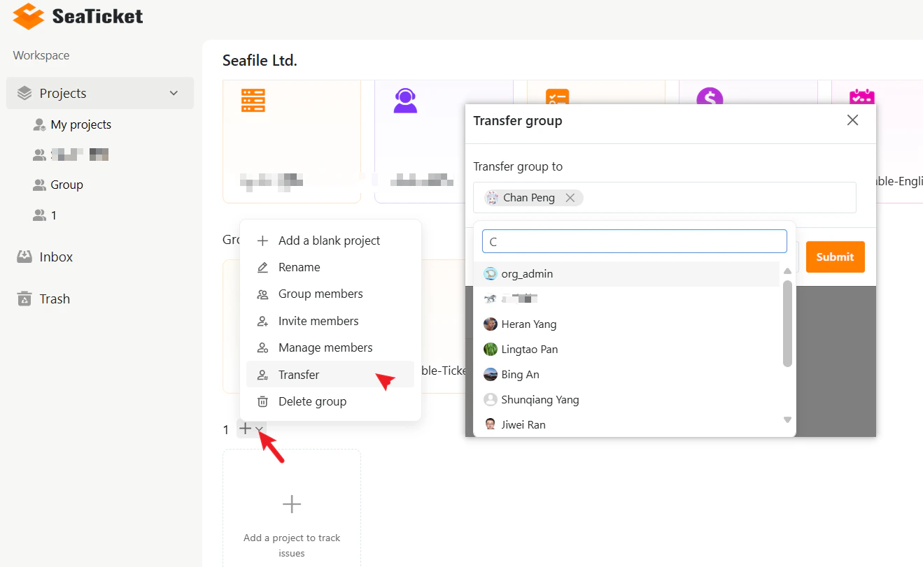Click Bing An's avatar picture
Screen dimensions: 923x567
491,375
